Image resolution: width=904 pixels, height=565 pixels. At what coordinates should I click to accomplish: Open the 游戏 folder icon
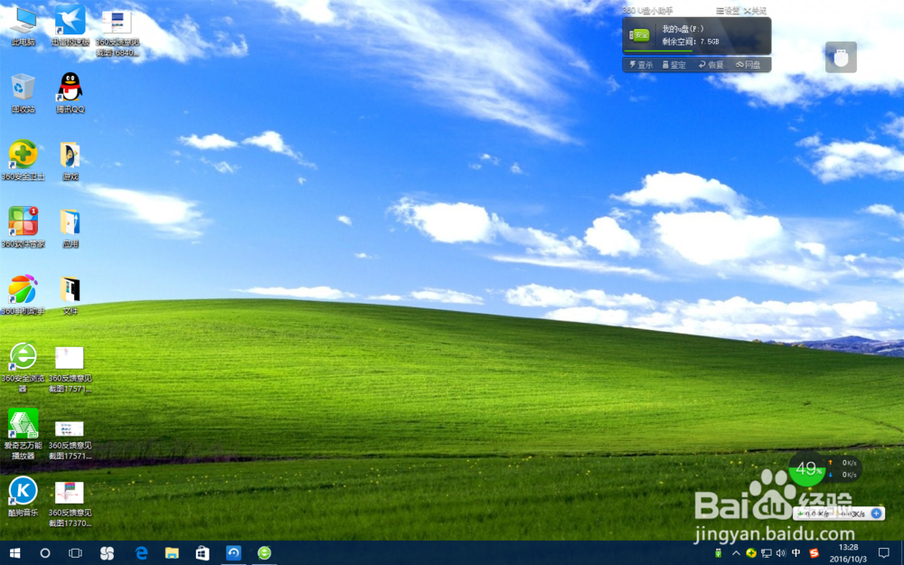[70, 160]
